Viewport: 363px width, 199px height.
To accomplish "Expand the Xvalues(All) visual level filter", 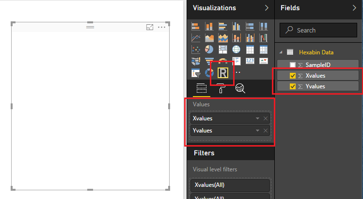I will coord(230,185).
